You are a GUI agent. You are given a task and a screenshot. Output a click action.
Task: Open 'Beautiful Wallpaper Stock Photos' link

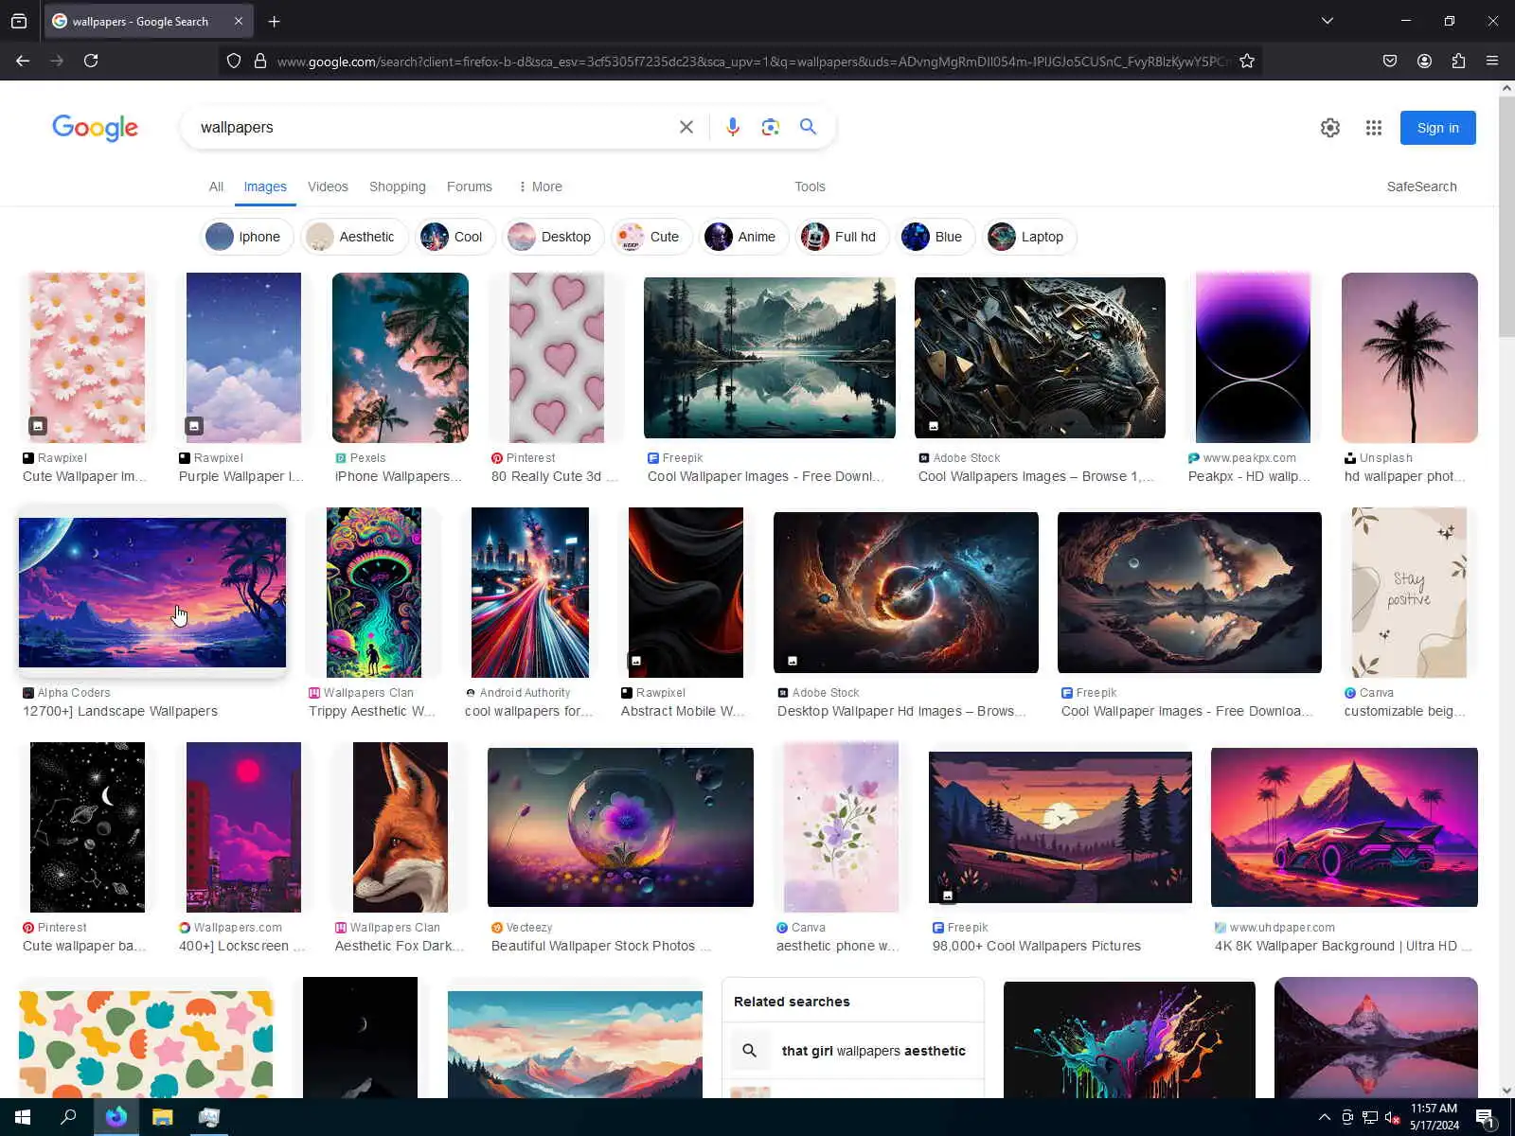click(x=600, y=946)
